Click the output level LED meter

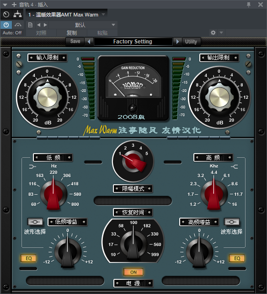(x=178, y=88)
